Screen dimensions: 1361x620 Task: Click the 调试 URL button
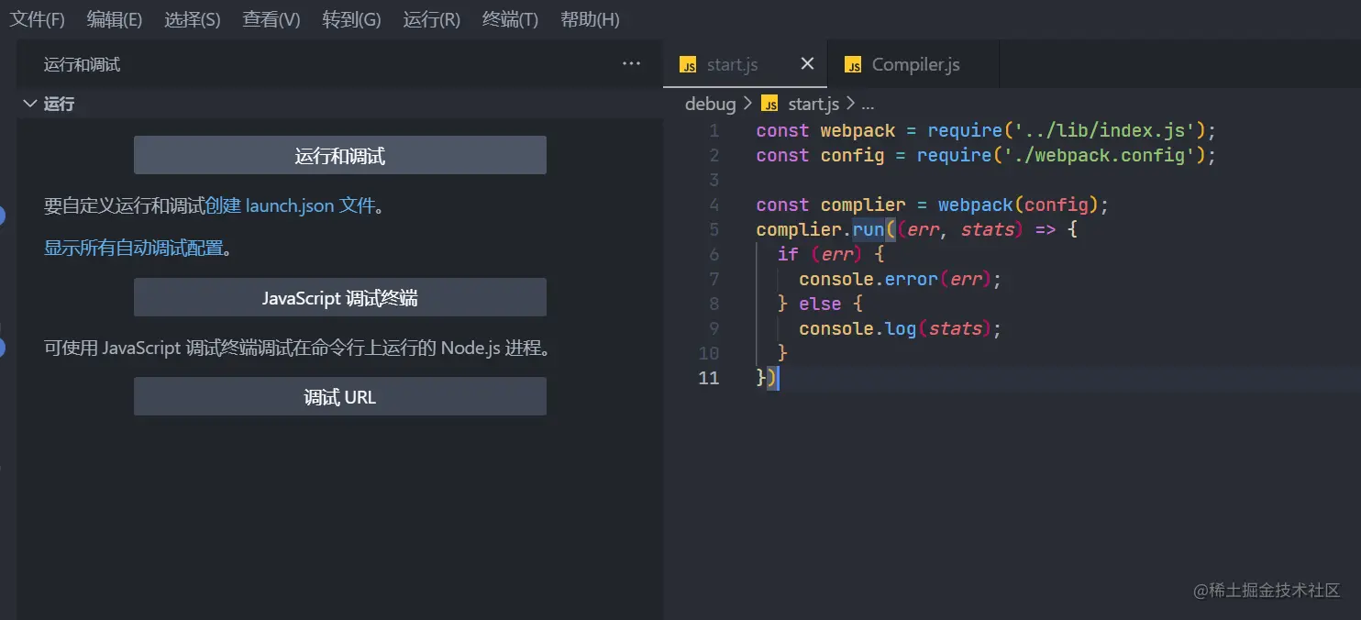340,396
